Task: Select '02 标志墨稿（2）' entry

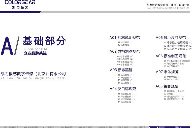Action: [125, 78]
